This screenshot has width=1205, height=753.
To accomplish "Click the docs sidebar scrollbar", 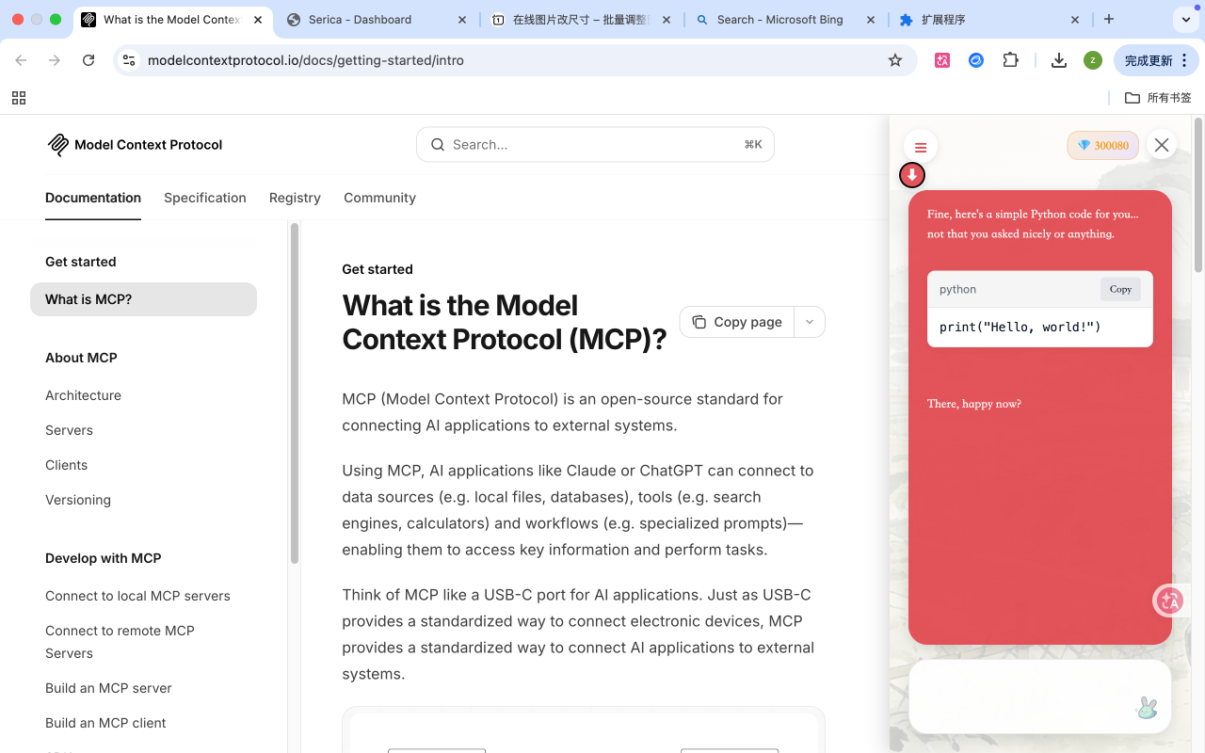I will 295,393.
